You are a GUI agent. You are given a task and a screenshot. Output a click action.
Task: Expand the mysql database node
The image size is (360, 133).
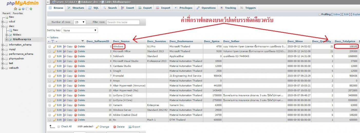(2, 49)
